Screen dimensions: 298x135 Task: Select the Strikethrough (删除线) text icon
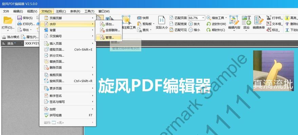pos(287,24)
